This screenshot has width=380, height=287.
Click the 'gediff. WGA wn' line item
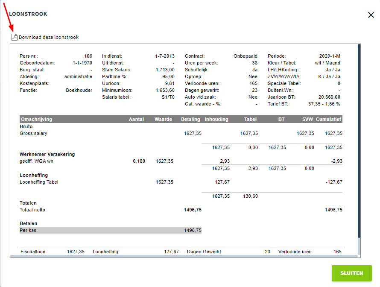point(36,161)
